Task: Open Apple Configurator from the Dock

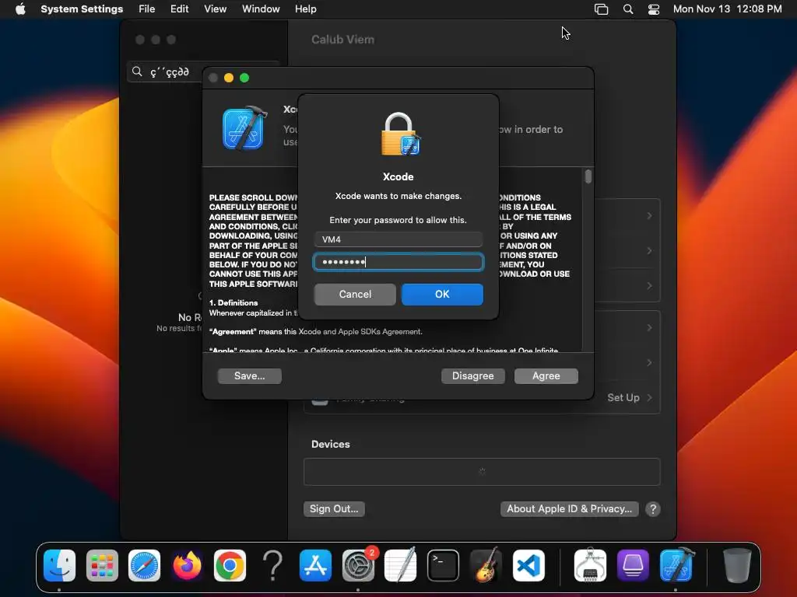Action: pyautogui.click(x=633, y=566)
